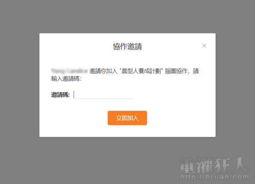
Task: Open the http://briian.com watermark link
Action: pyautogui.click(x=215, y=177)
